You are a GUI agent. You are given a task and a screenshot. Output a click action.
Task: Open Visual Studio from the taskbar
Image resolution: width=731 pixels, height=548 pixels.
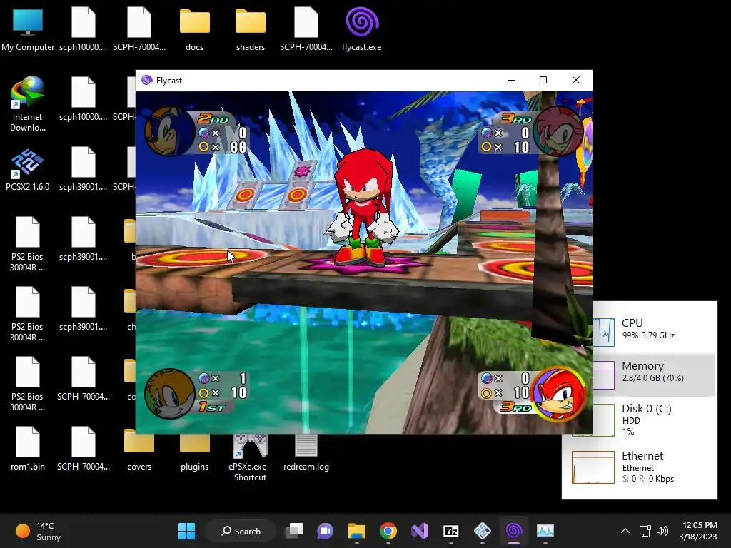[420, 531]
